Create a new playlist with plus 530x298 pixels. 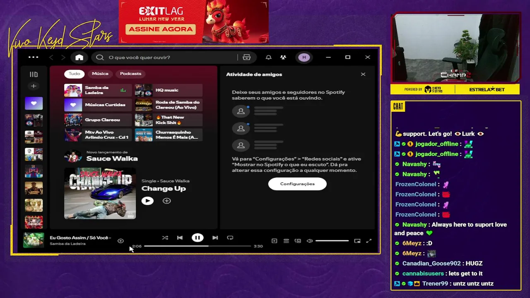pyautogui.click(x=34, y=86)
